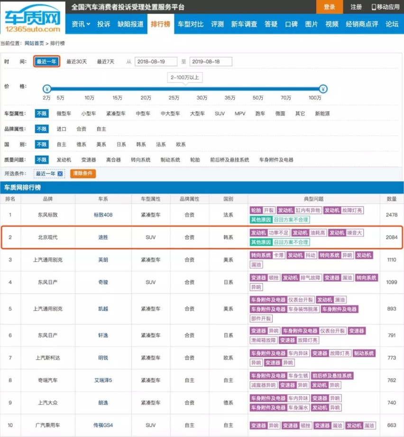Expand the 资讯 dropdown menu

coord(81,24)
